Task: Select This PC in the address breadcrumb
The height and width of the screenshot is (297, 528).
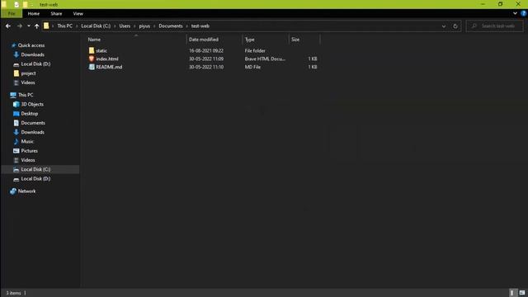Action: (64, 26)
